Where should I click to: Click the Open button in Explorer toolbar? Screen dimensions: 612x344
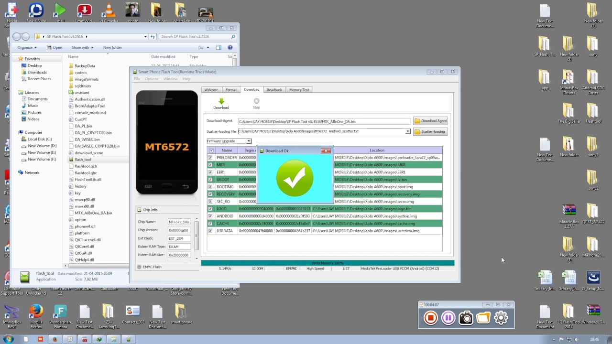(55, 47)
